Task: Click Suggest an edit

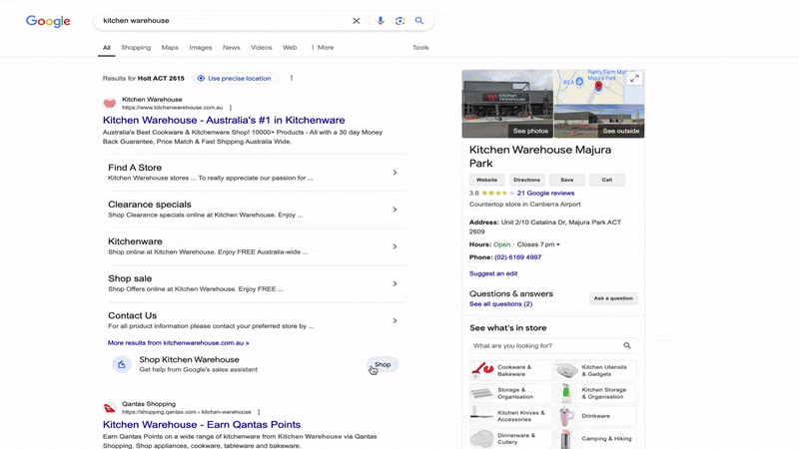Action: 493,273
